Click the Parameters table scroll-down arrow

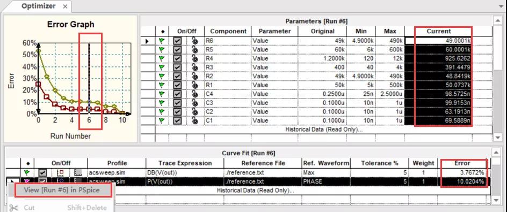click(498, 138)
